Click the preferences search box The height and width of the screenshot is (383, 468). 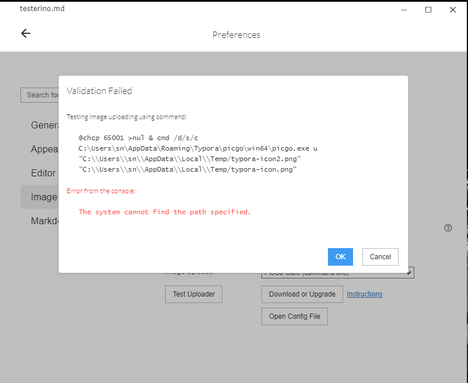click(x=41, y=95)
